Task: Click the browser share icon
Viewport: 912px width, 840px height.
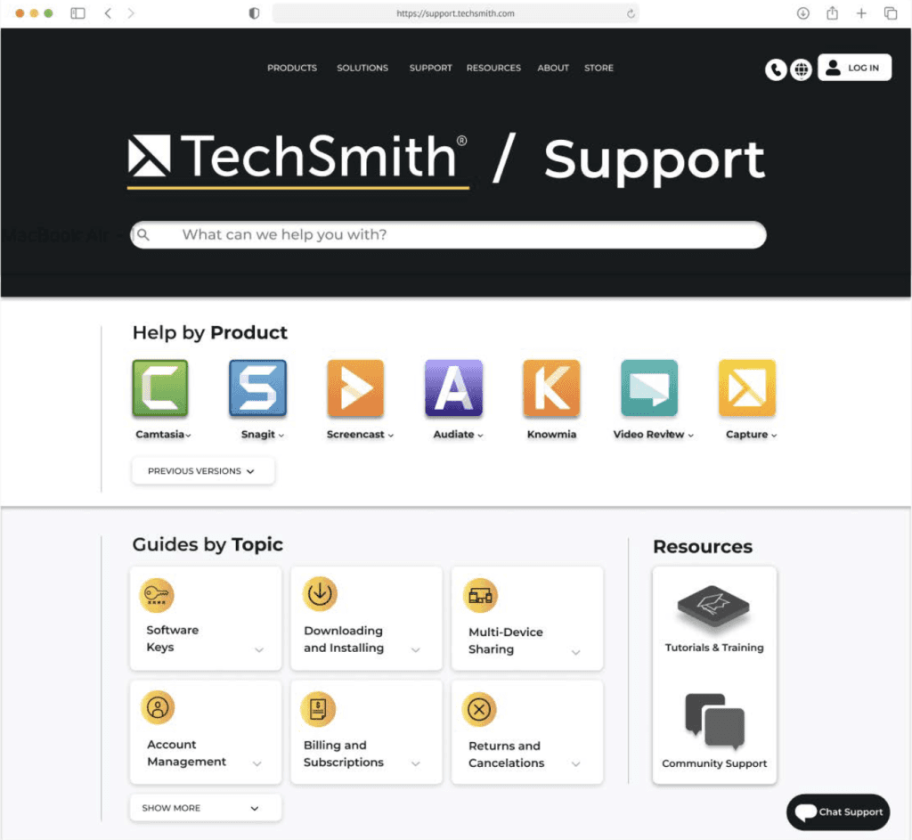Action: tap(833, 12)
